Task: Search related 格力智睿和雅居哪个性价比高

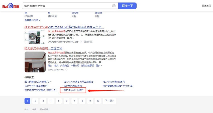Action: tap(118, 86)
